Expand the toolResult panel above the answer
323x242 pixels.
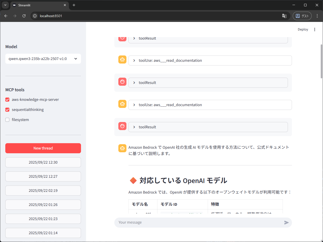pyautogui.click(x=208, y=127)
